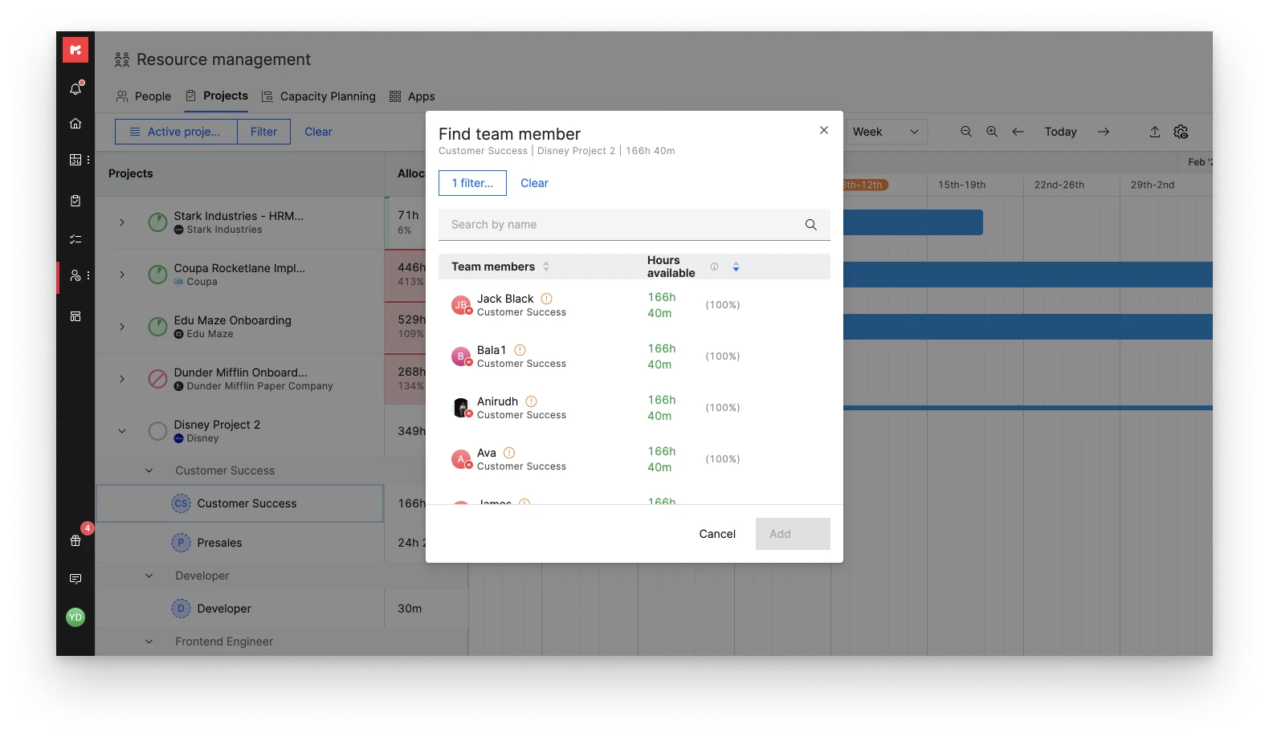
Task: Select the Projects tab
Action: [217, 96]
